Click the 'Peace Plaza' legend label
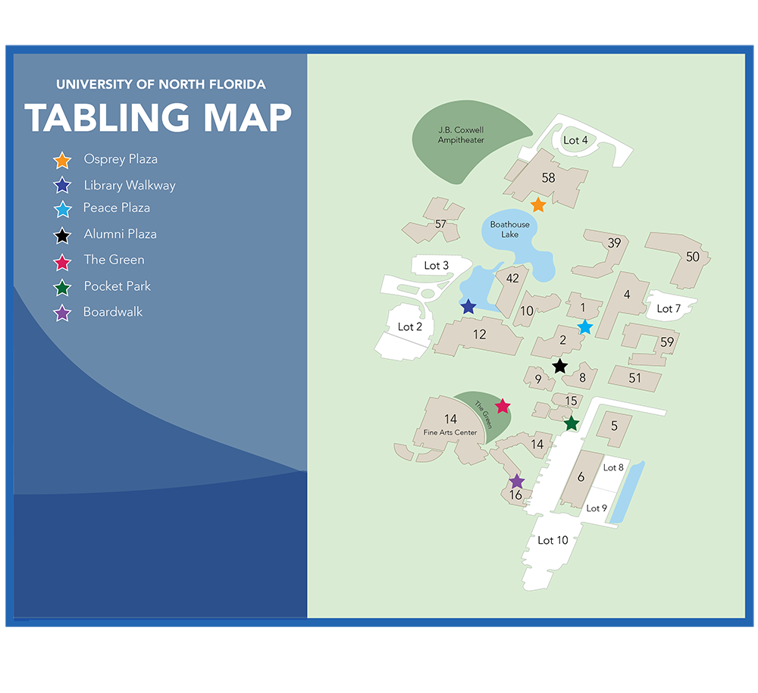 117,208
